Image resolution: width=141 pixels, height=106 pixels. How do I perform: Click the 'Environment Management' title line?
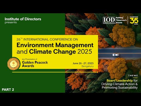55,45
